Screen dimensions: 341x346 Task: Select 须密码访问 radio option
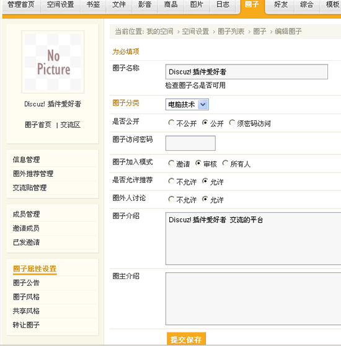pyautogui.click(x=232, y=123)
